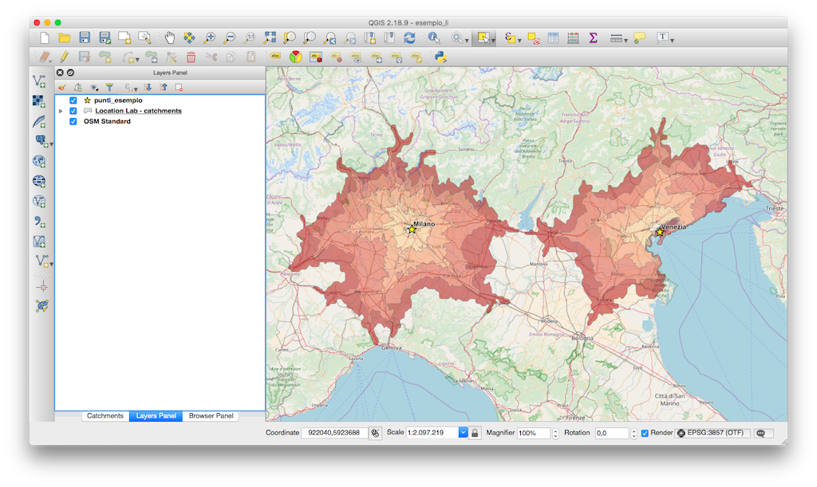Select the OSM Standard layer name

click(x=108, y=121)
